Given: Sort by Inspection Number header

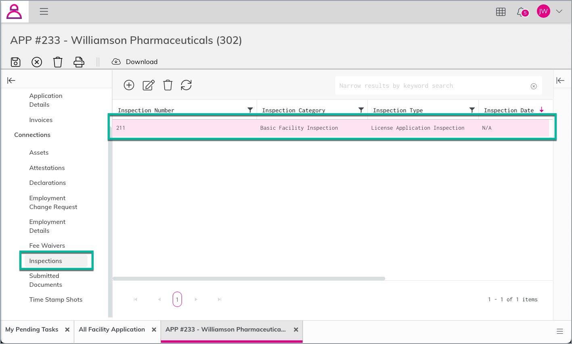Looking at the screenshot, I should coord(146,110).
